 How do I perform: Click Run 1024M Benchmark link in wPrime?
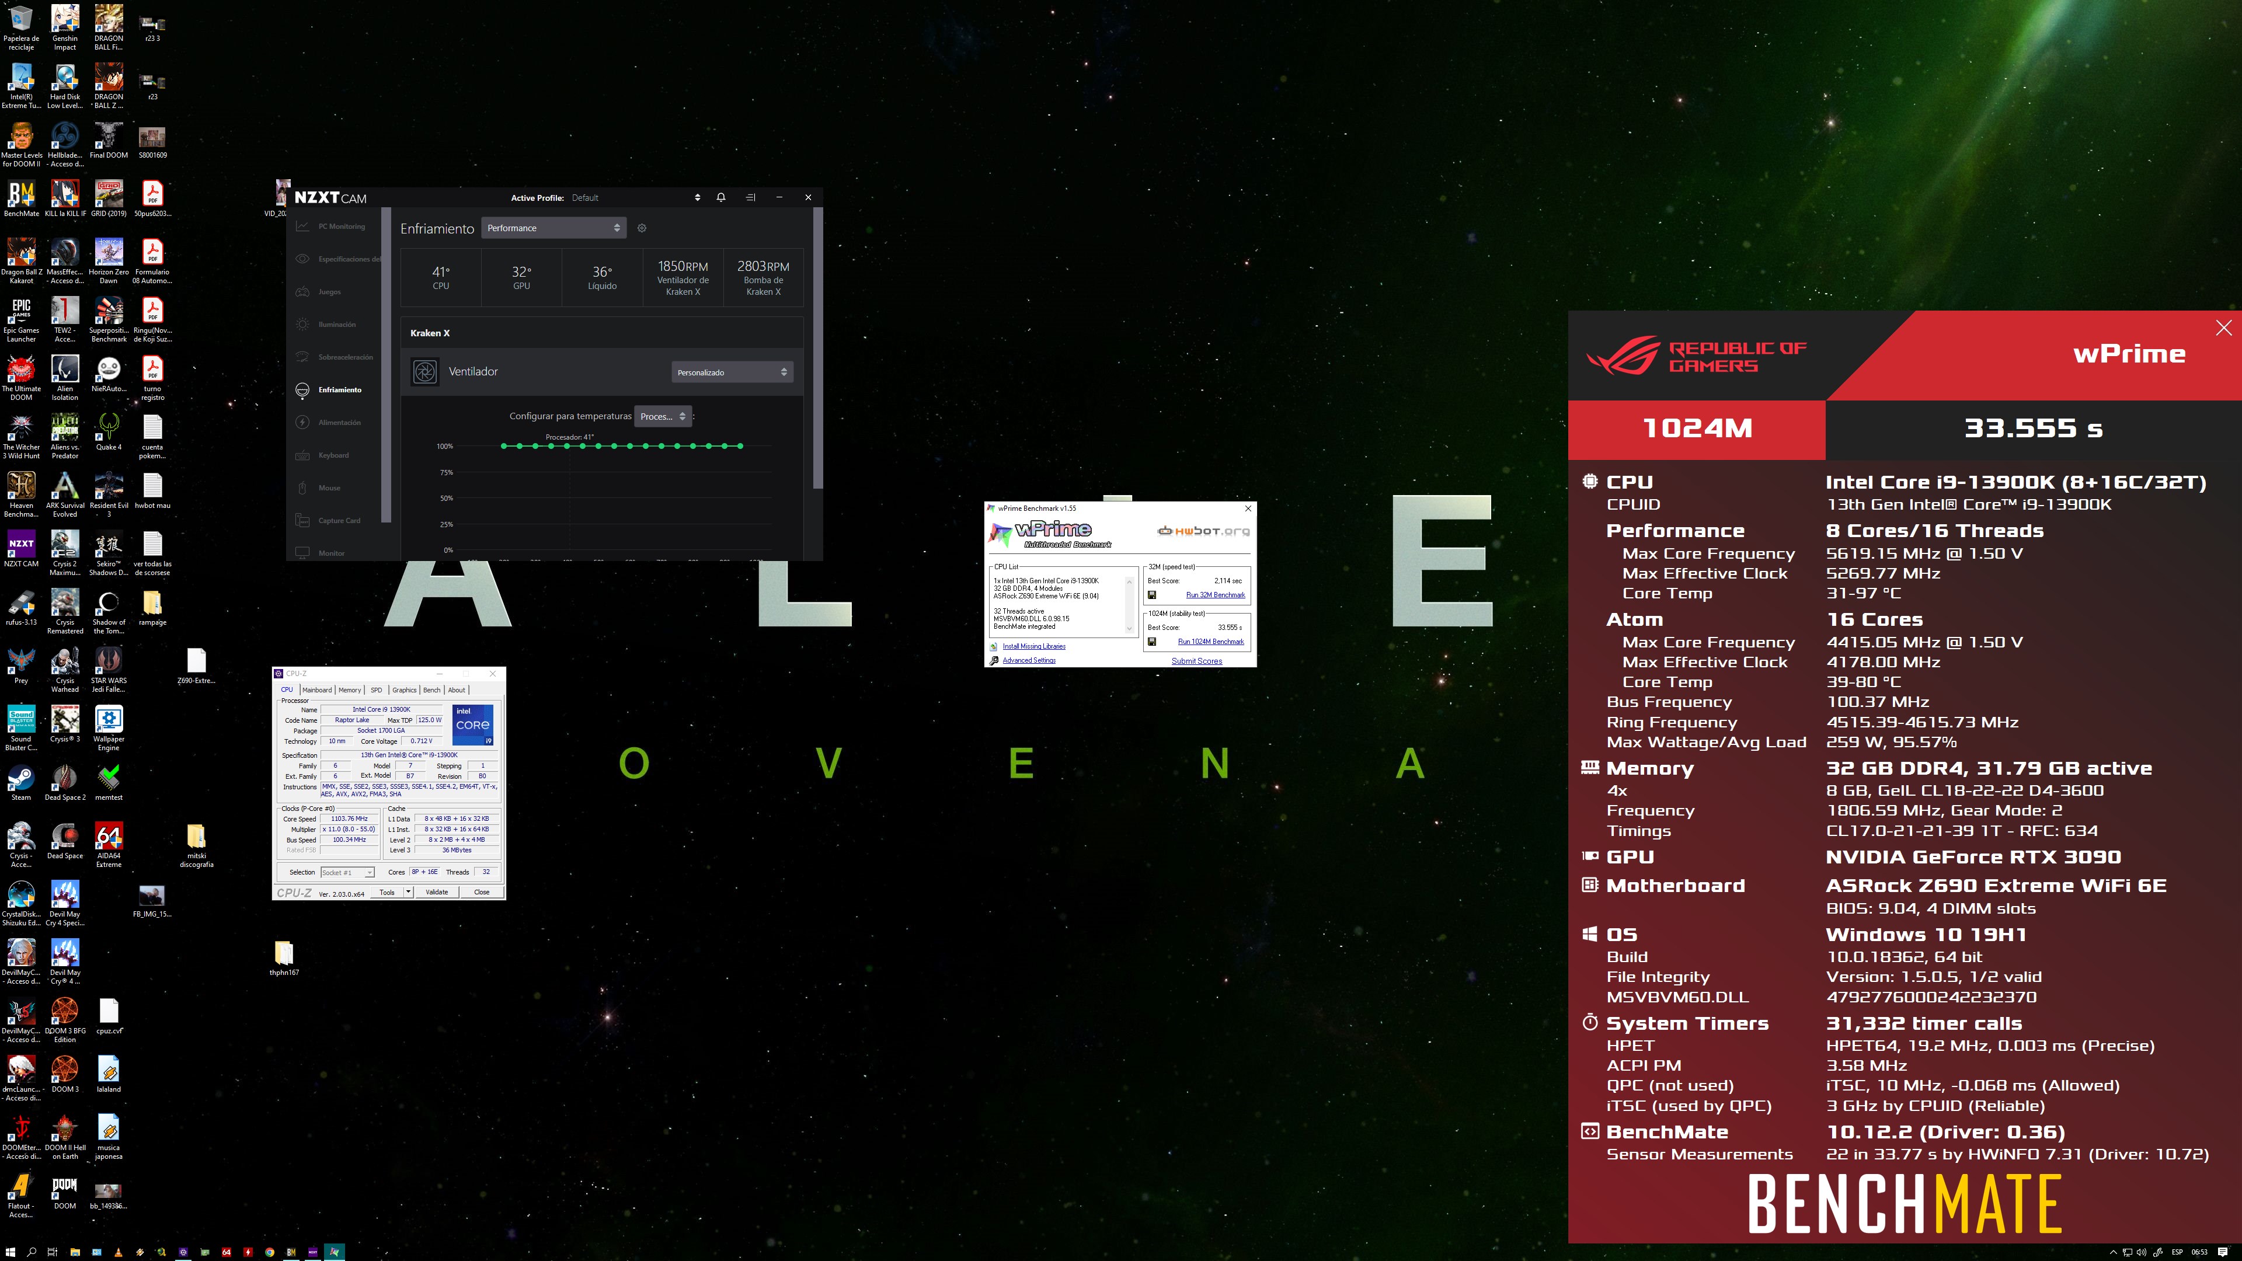click(x=1211, y=642)
